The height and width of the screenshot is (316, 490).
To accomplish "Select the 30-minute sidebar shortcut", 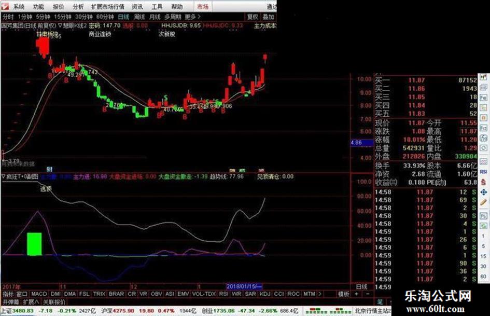I will pos(483,266).
